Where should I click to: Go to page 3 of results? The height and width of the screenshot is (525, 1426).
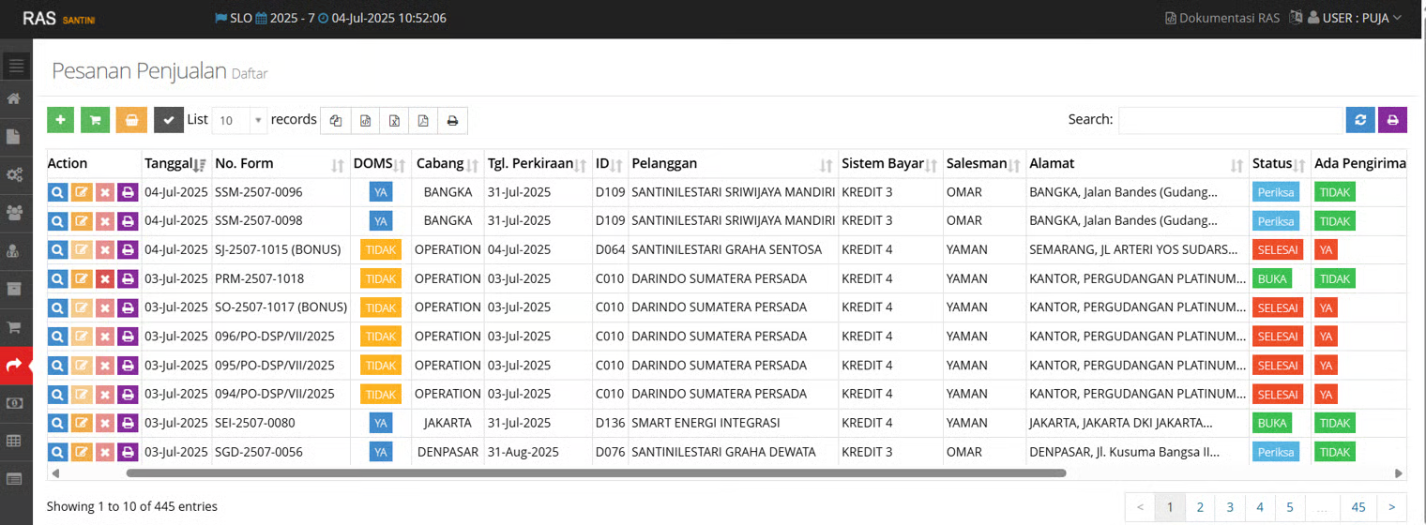click(1230, 507)
